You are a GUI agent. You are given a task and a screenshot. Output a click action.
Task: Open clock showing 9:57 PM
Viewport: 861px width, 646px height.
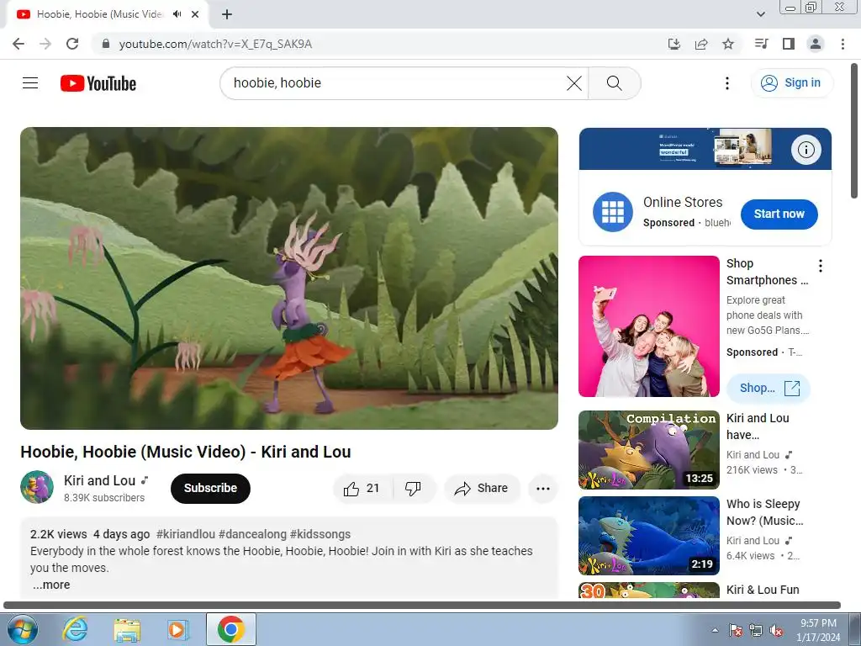pyautogui.click(x=818, y=630)
